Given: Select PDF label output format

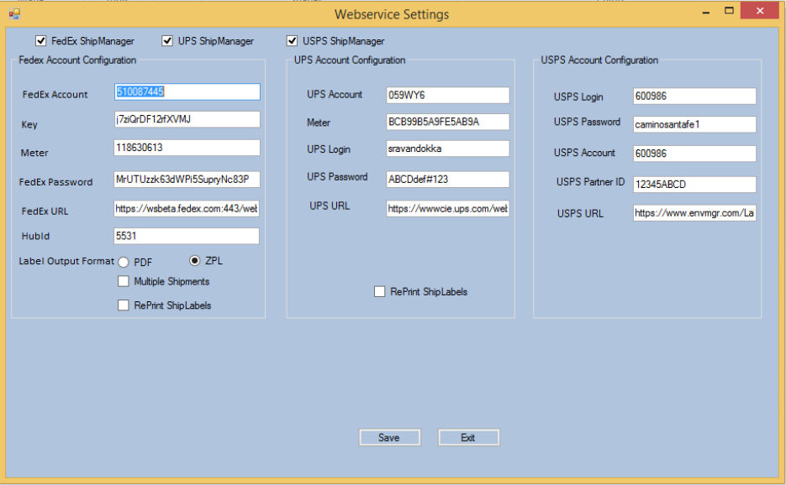Looking at the screenshot, I should click(124, 262).
